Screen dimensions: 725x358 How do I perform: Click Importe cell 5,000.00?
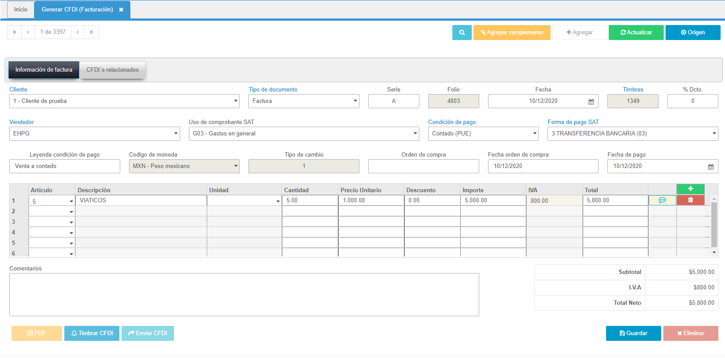click(493, 201)
